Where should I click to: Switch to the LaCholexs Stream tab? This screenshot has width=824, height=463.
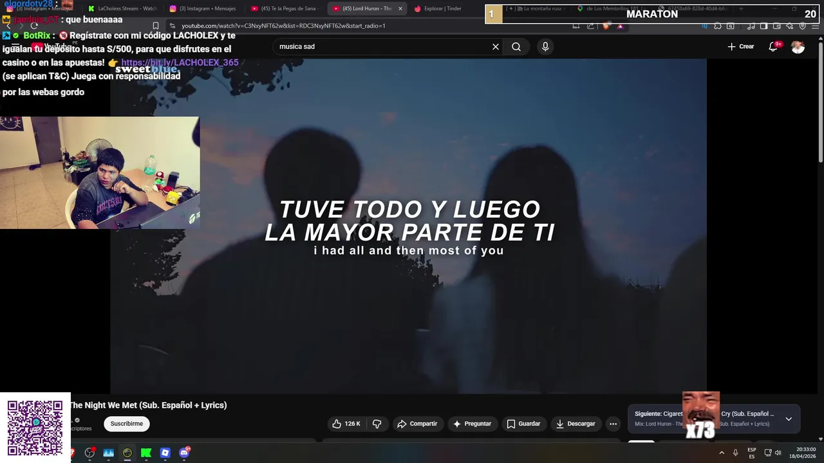click(x=123, y=8)
